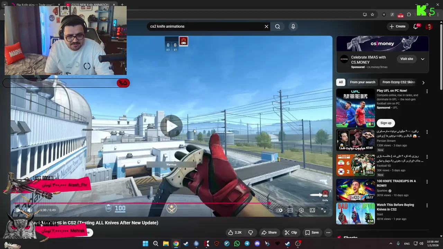443x249 pixels.
Task: Toggle closed captions
Action: 290,210
